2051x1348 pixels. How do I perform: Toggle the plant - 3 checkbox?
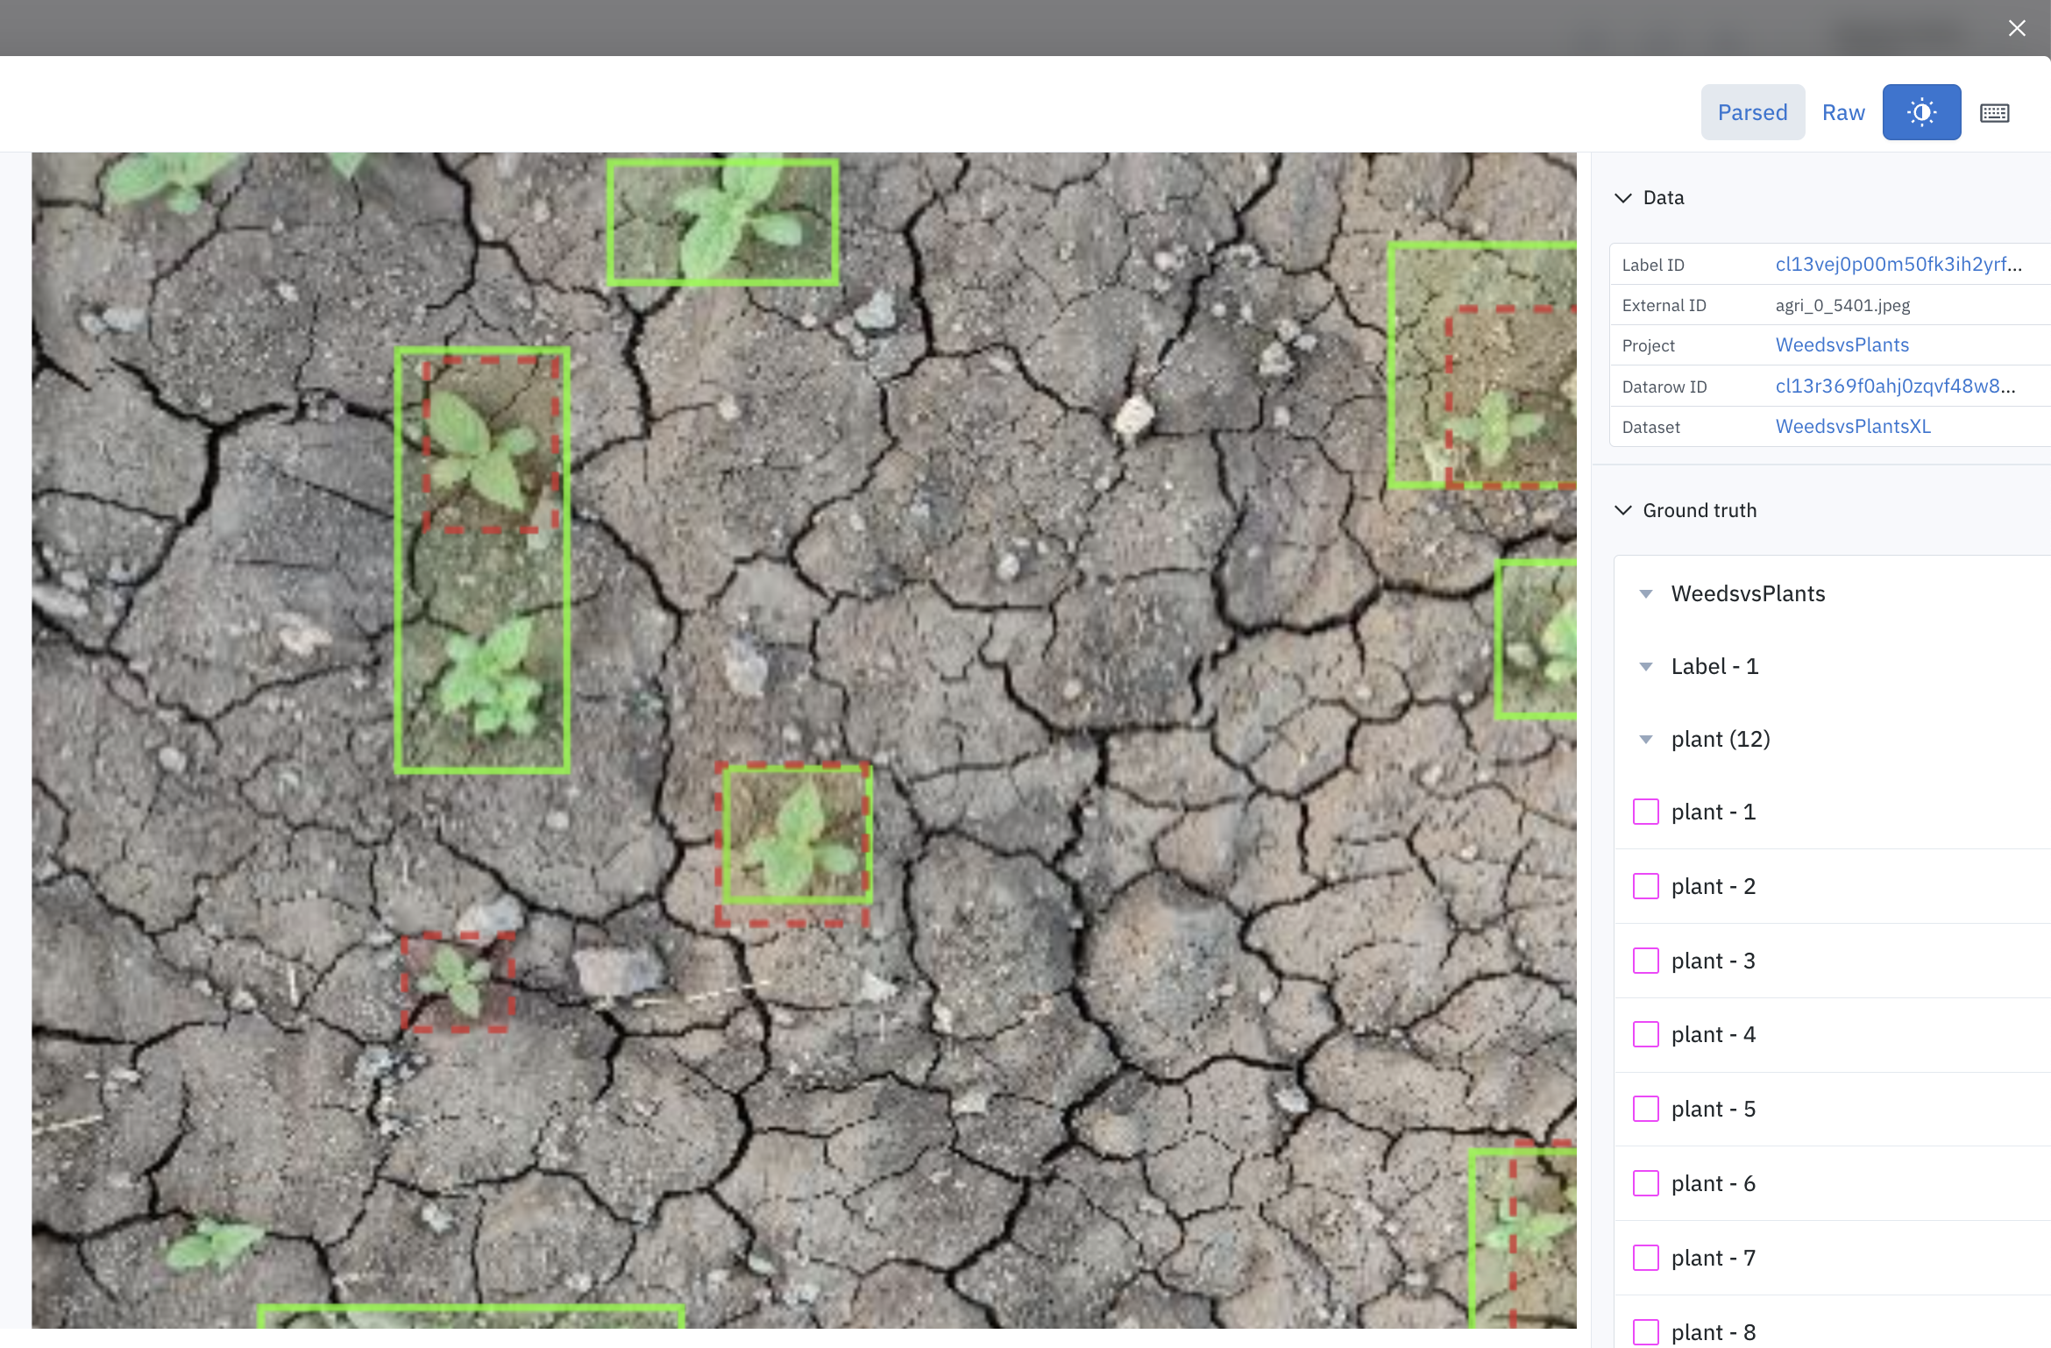tap(1646, 961)
